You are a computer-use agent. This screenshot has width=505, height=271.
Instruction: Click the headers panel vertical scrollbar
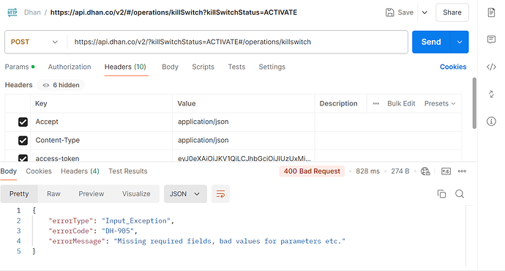tap(474, 103)
